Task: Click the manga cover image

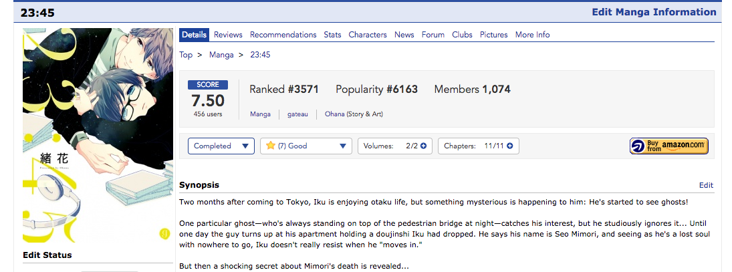Action: [98, 136]
